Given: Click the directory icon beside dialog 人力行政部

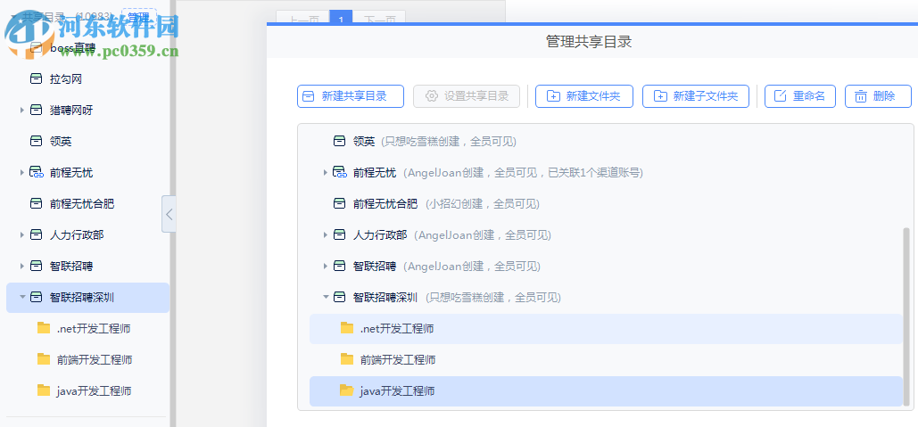Looking at the screenshot, I should 340,235.
